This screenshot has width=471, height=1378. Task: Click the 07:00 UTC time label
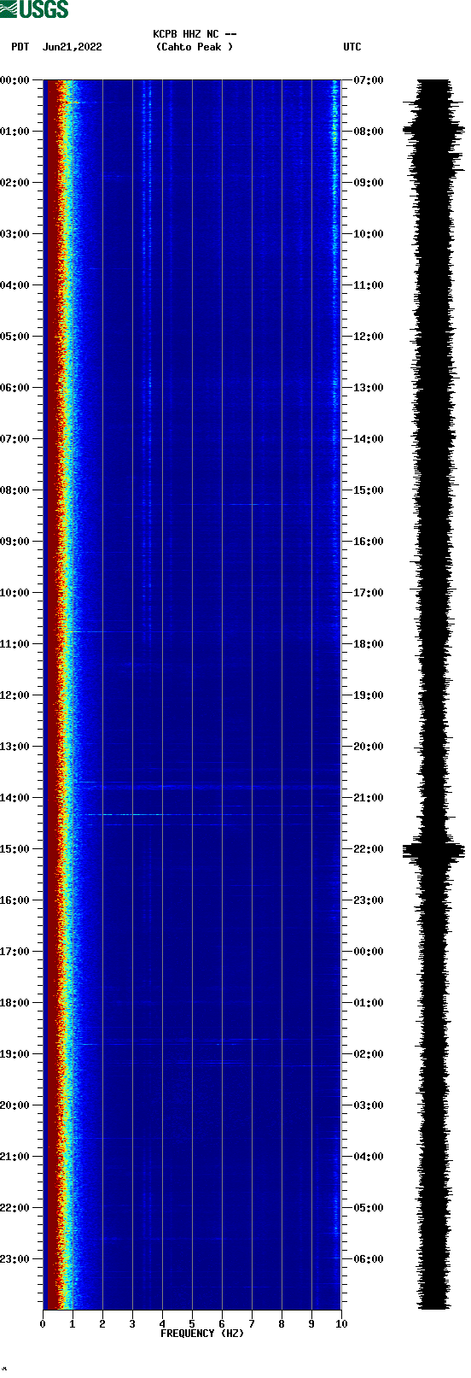[x=369, y=80]
